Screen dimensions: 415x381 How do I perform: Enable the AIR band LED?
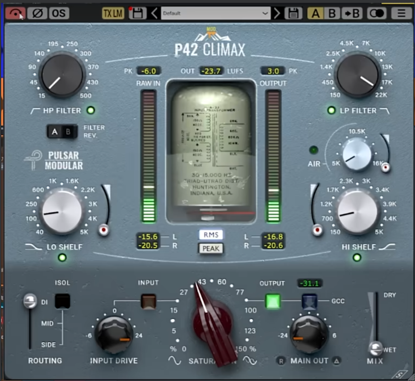[x=314, y=150]
